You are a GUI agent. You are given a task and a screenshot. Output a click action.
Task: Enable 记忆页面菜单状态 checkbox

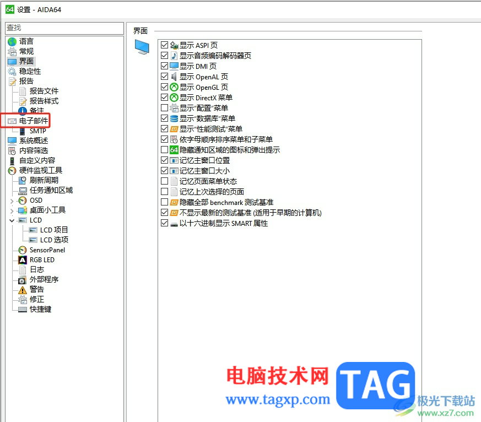164,181
